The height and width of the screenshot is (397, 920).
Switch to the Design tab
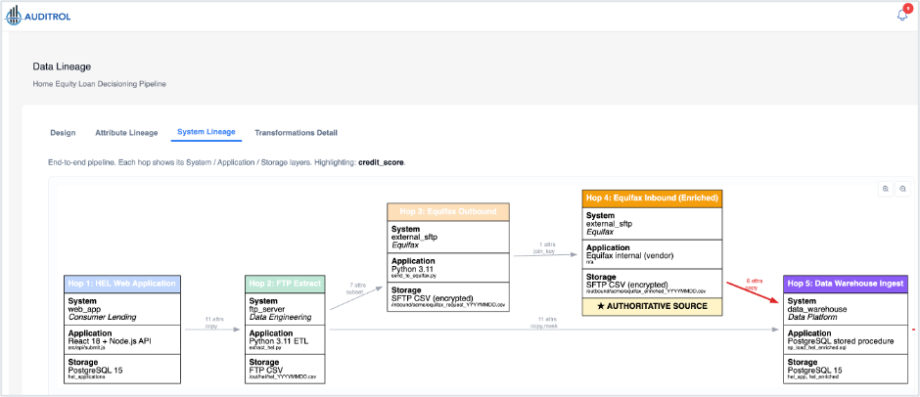click(x=63, y=133)
